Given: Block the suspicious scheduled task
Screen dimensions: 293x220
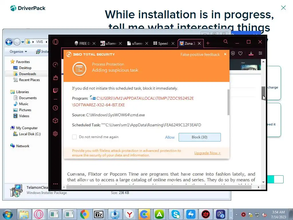Looking at the screenshot, I should pos(199,137).
